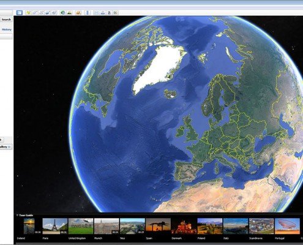The width and height of the screenshot is (303, 245).
Task: Collapse the Tour Guide panel
Action: click(x=17, y=215)
